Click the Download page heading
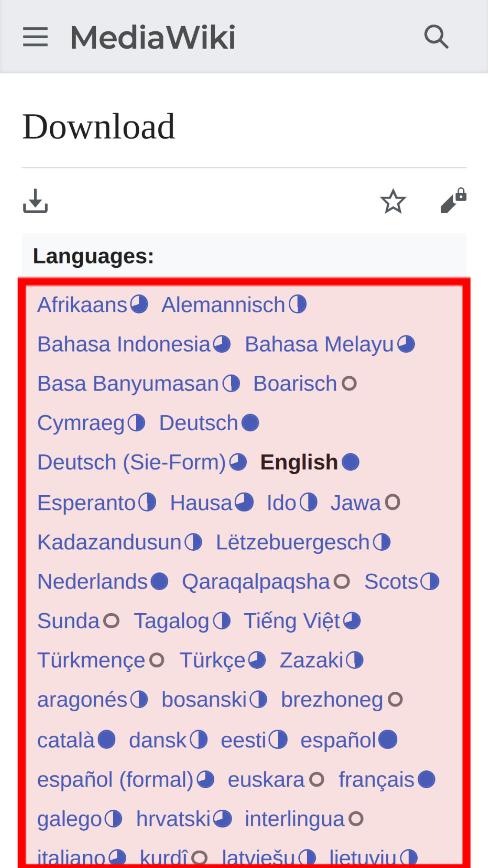Screen dimensions: 488x868 pyautogui.click(x=98, y=127)
